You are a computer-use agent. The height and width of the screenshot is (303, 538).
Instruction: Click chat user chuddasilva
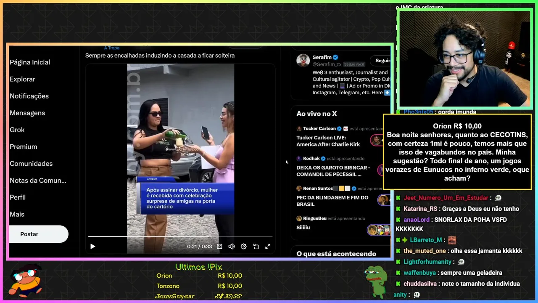click(420, 284)
